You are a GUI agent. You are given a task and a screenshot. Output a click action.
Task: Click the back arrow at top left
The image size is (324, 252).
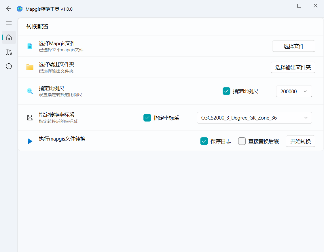(9, 9)
